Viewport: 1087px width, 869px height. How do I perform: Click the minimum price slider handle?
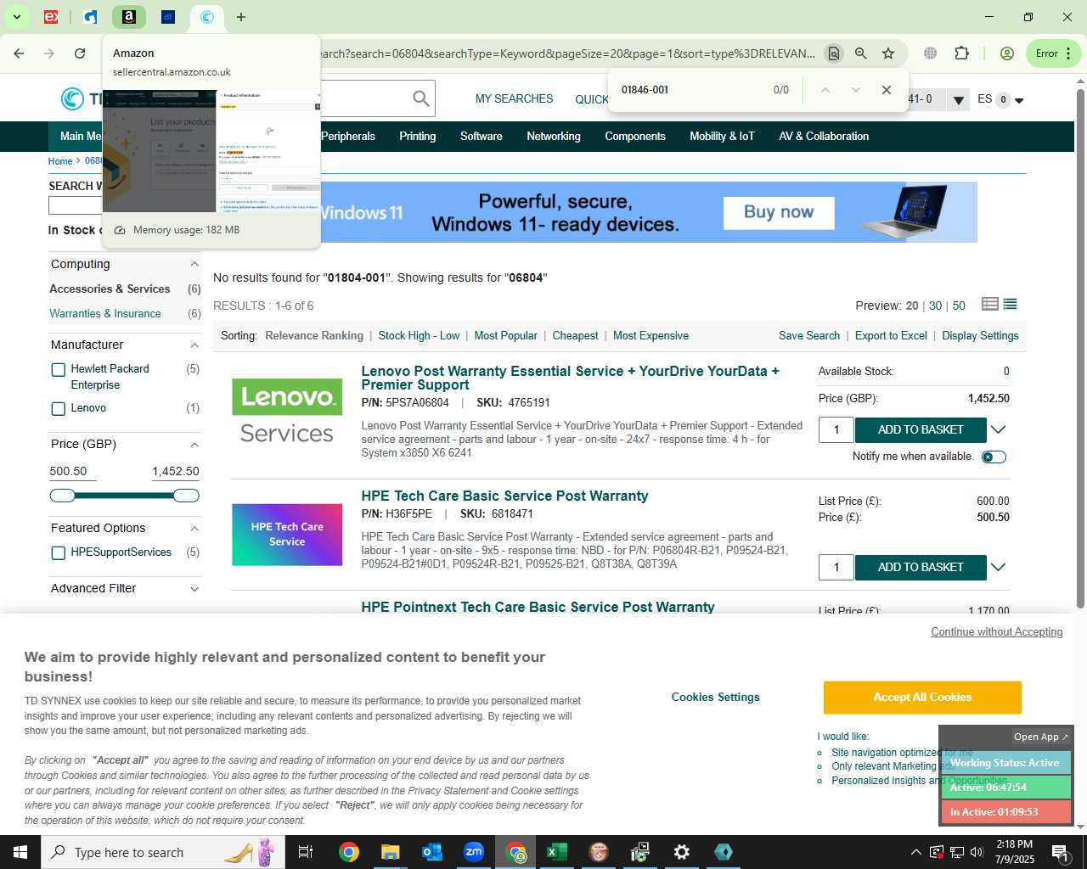63,496
